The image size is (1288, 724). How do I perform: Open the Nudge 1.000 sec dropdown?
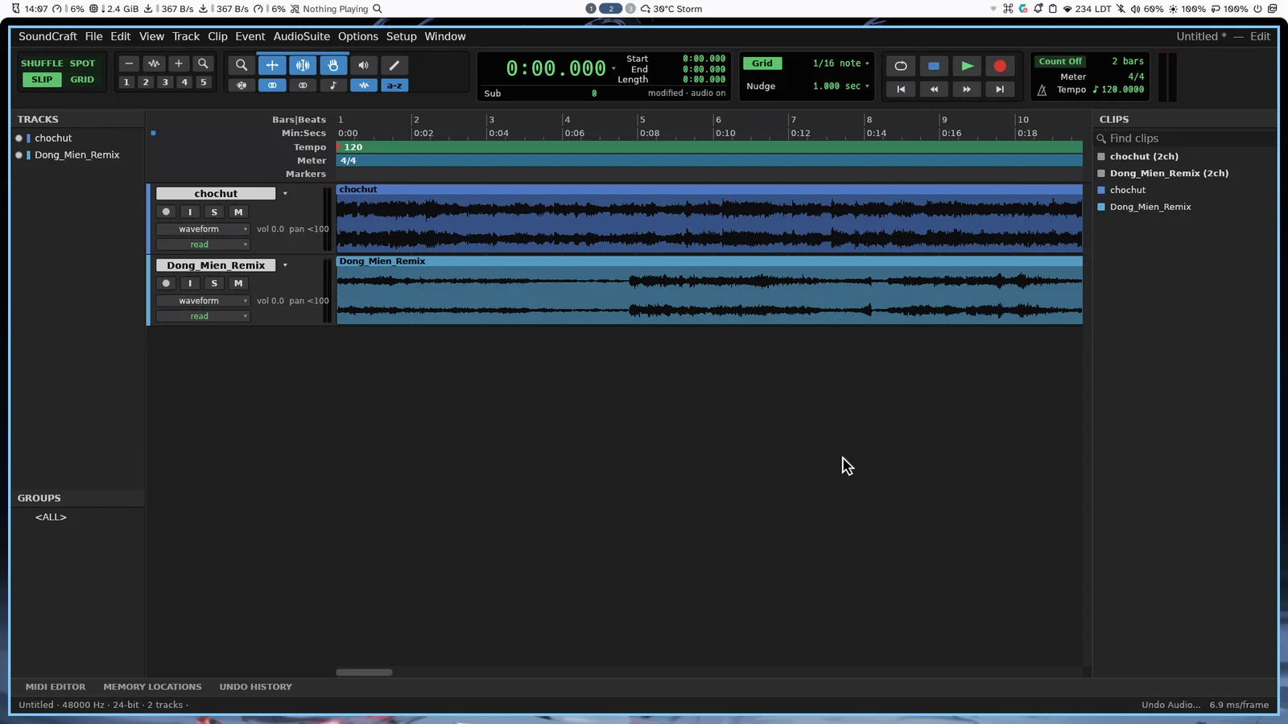pos(841,86)
